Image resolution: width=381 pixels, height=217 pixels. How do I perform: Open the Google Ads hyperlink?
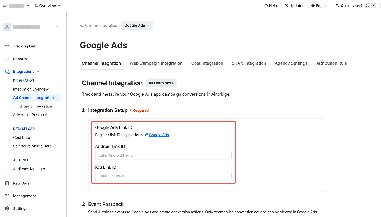pyautogui.click(x=159, y=135)
